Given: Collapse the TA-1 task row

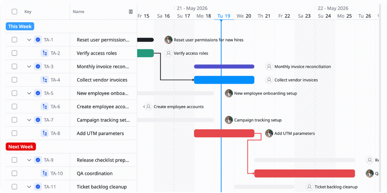Looking at the screenshot, I should coord(29,40).
